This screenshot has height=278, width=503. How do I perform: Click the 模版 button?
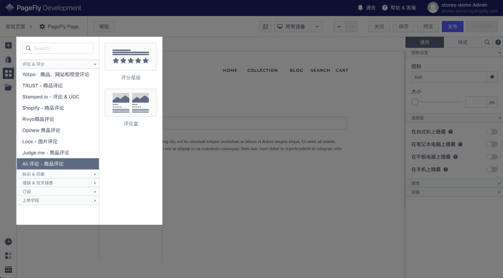click(104, 27)
